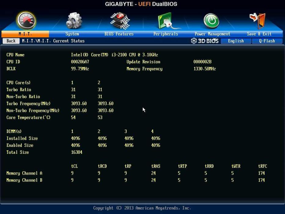Select the CPU Core(s) label
Screen dimensions: 285x214
click(18, 83)
